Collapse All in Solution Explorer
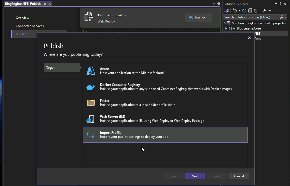This screenshot has height=186, width=290. [x=250, y=11]
